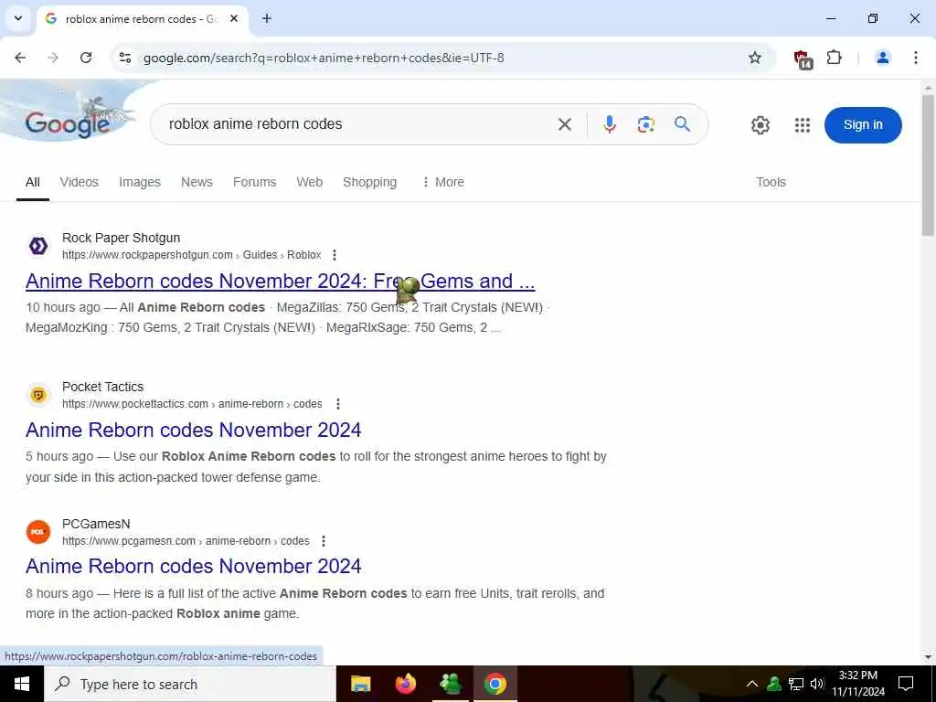
Task: Open the search Tools options
Action: tap(771, 182)
